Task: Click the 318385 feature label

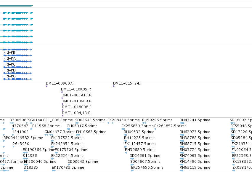Action: coord(31,168)
